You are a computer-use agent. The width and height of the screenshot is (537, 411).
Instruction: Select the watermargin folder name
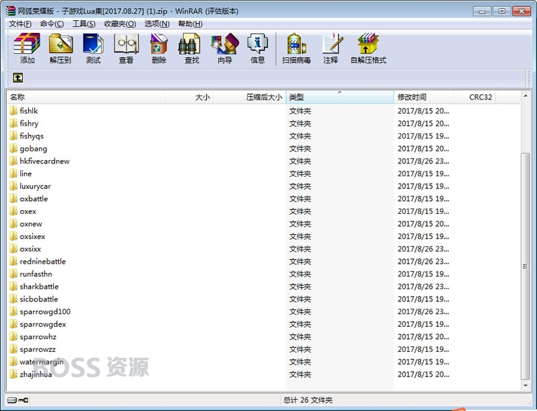click(x=42, y=362)
